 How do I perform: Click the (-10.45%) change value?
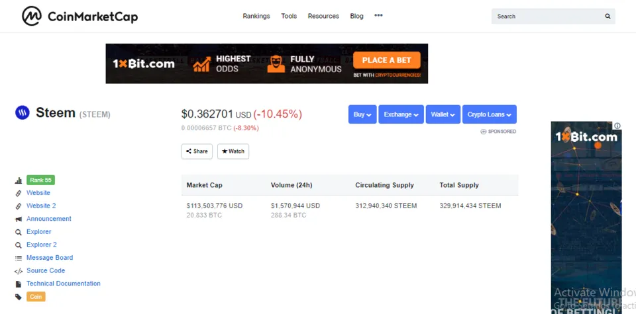pyautogui.click(x=278, y=114)
